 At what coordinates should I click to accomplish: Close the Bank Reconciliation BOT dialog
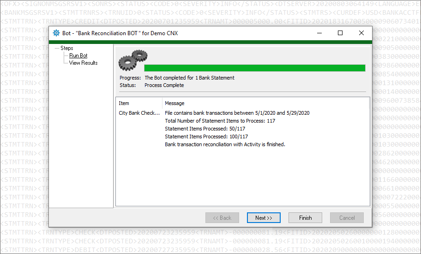pos(361,33)
